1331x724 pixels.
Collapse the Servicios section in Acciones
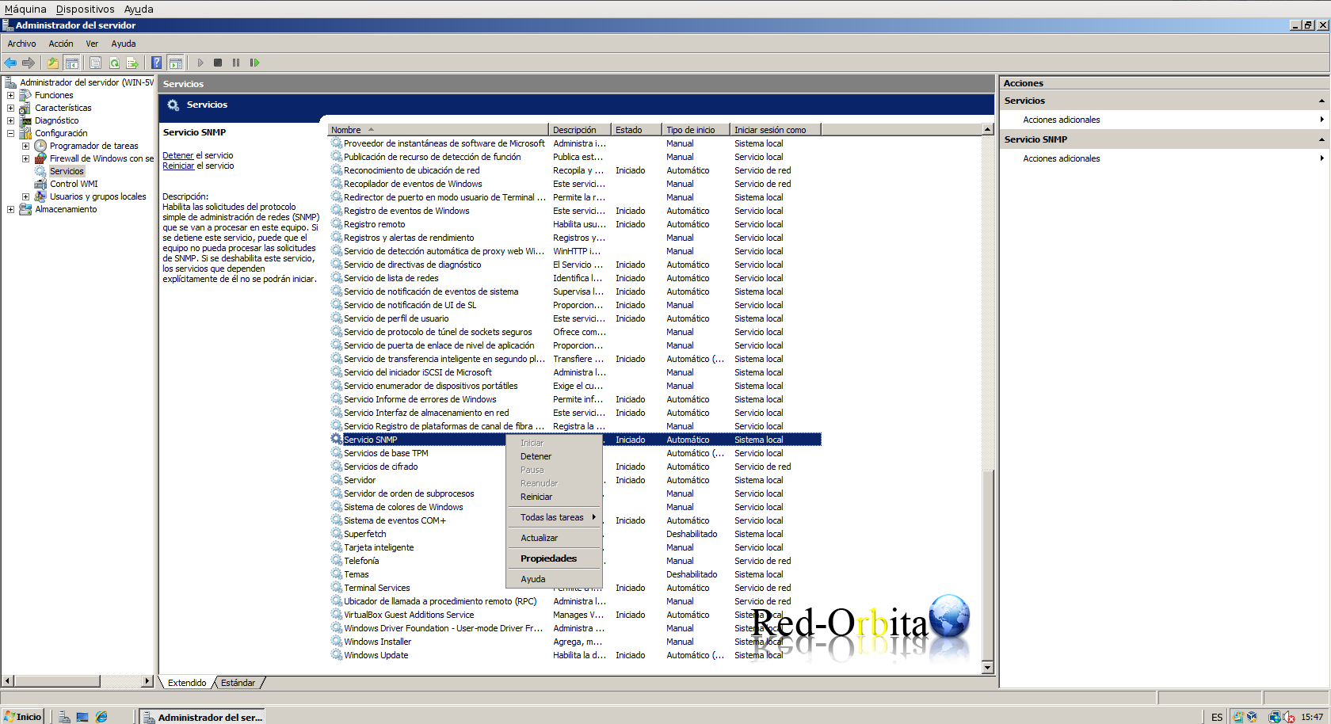(x=1321, y=101)
